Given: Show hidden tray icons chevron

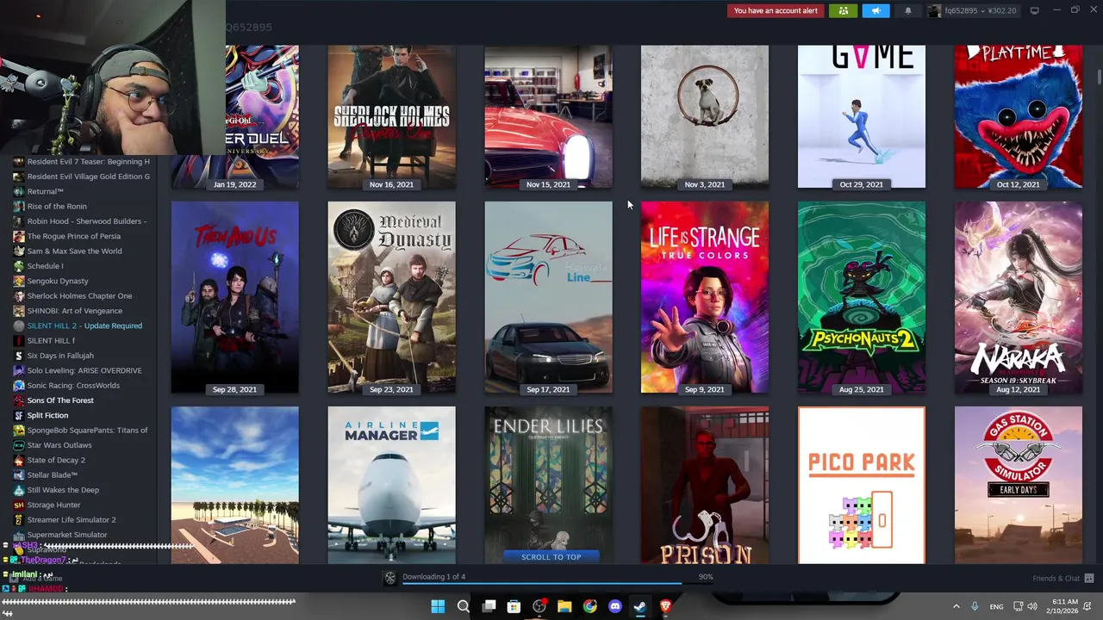Looking at the screenshot, I should click(x=956, y=606).
